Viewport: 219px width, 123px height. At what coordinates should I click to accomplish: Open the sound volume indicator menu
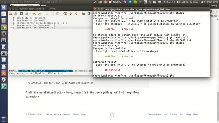coord(178,2)
